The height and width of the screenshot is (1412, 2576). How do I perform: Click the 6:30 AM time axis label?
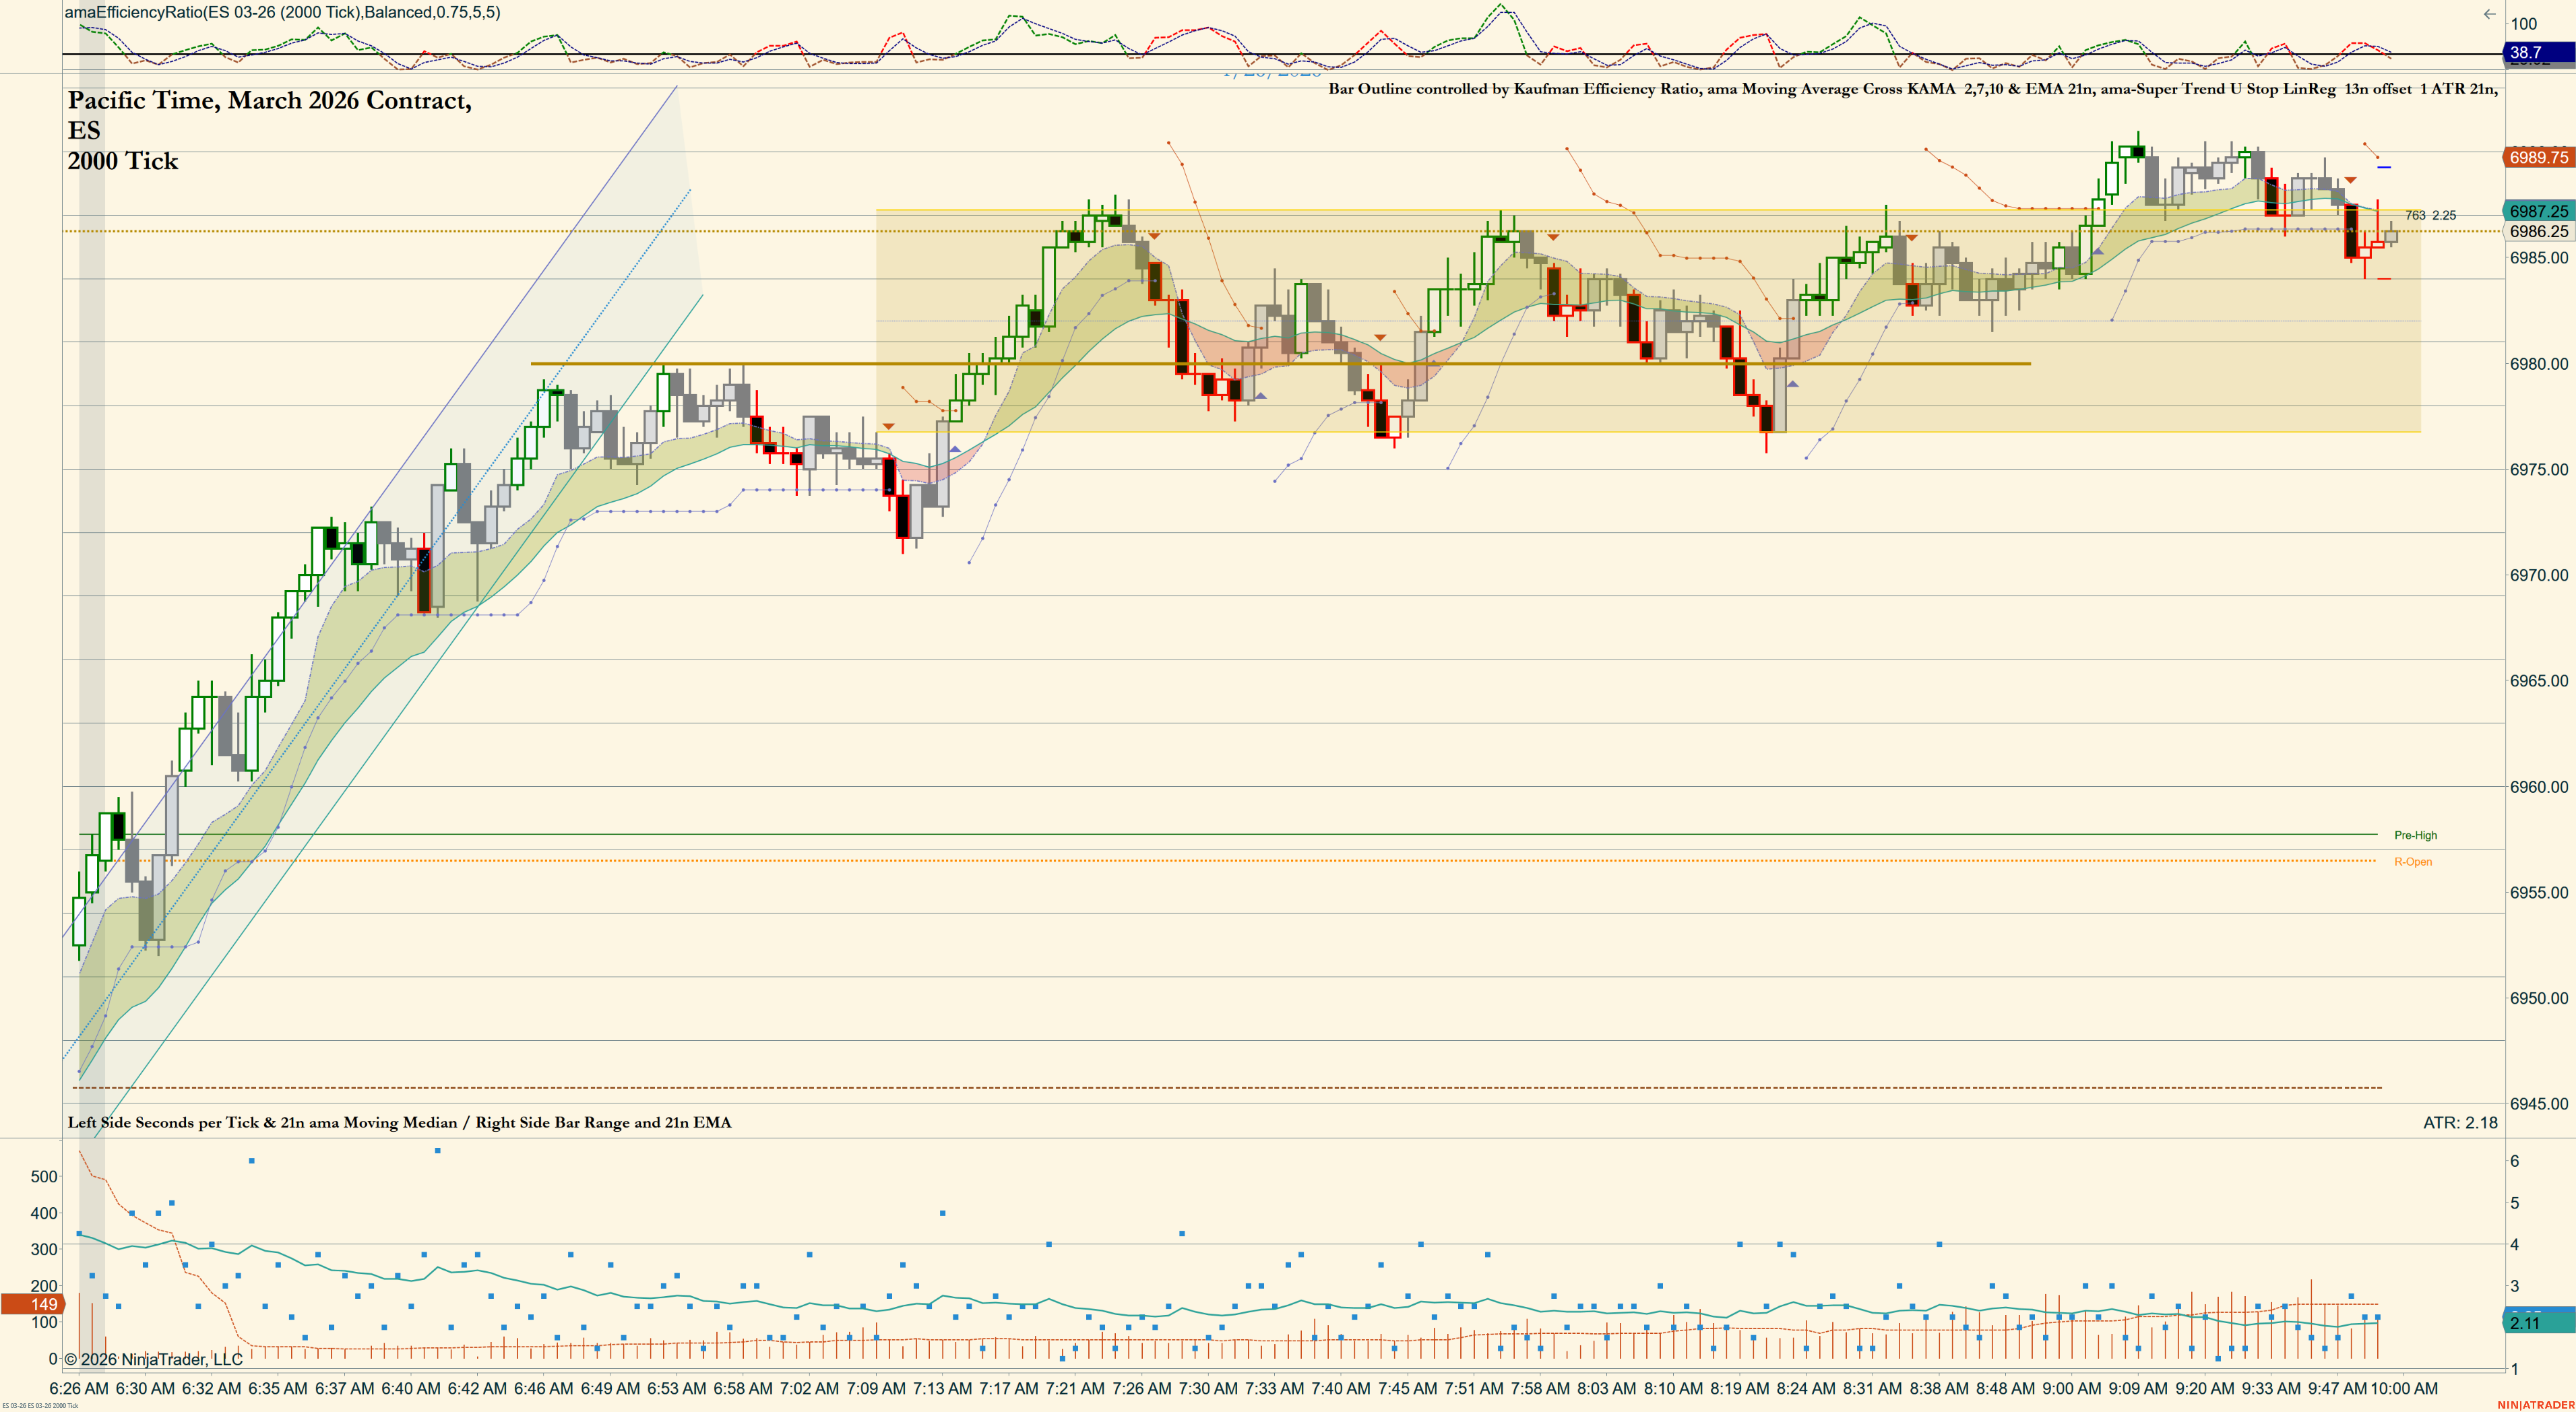pyautogui.click(x=145, y=1389)
